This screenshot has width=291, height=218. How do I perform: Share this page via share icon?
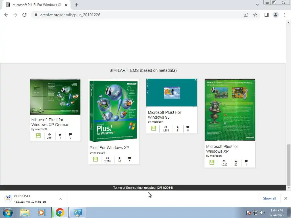click(x=246, y=15)
